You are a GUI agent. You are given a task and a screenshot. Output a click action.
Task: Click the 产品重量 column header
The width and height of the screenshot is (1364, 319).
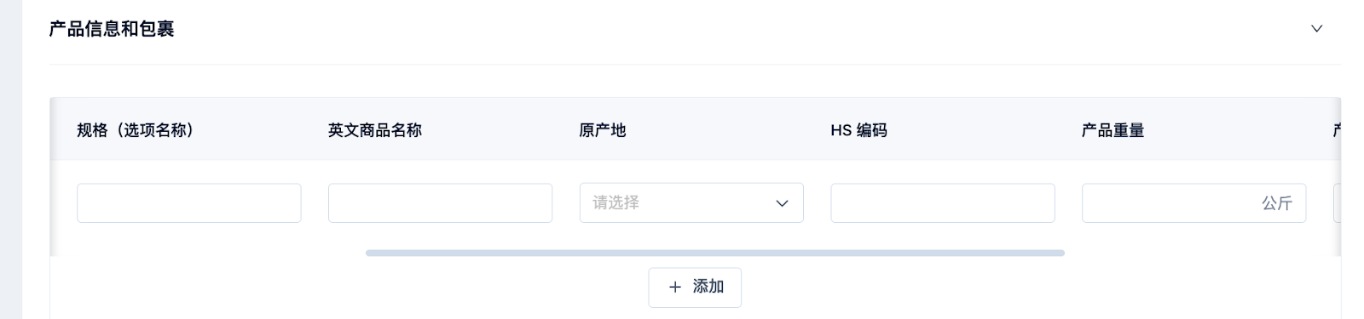[1113, 130]
